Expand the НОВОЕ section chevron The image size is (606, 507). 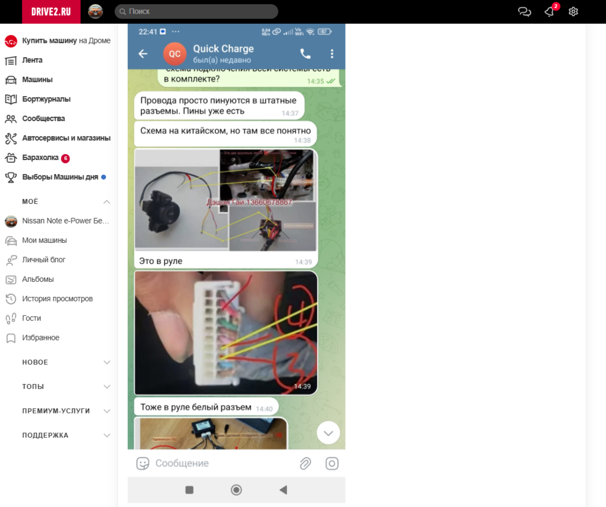click(x=107, y=362)
